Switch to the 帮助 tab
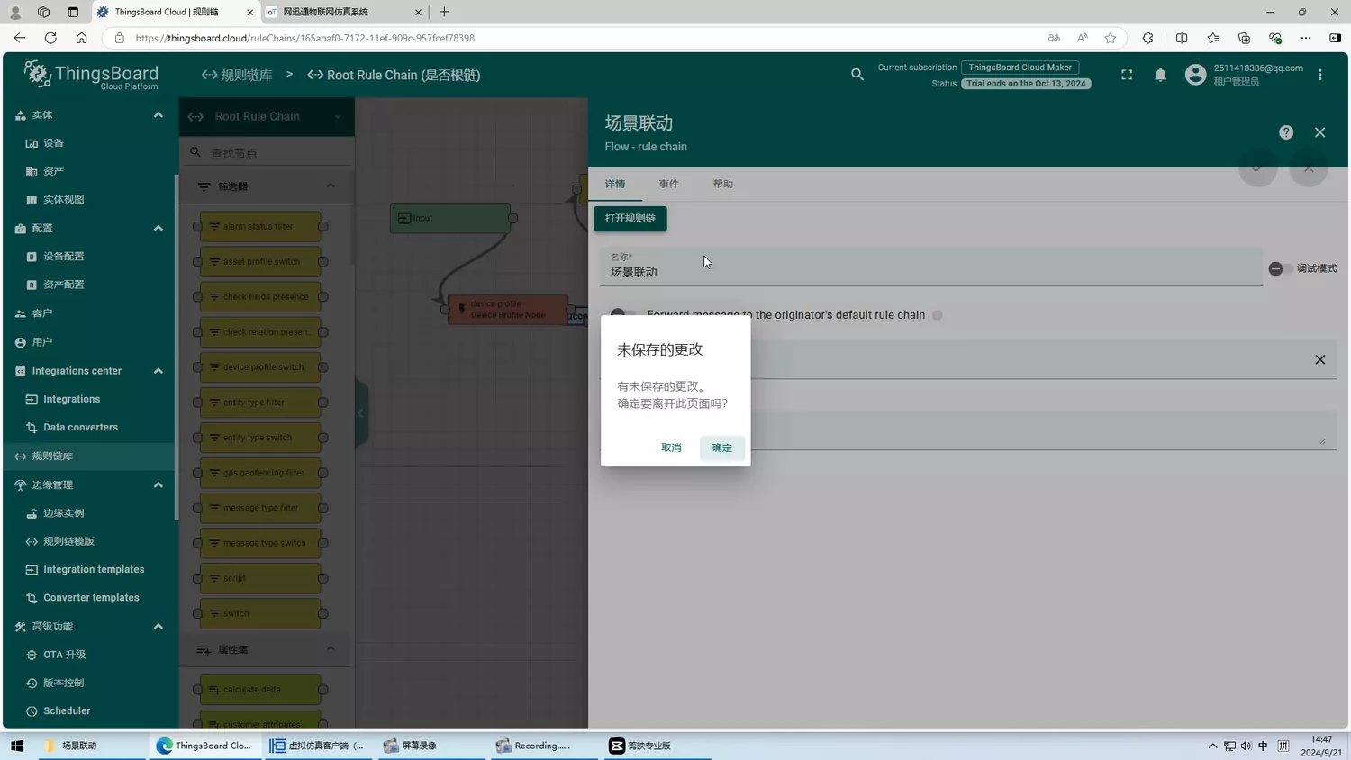This screenshot has width=1351, height=760. coord(722,184)
